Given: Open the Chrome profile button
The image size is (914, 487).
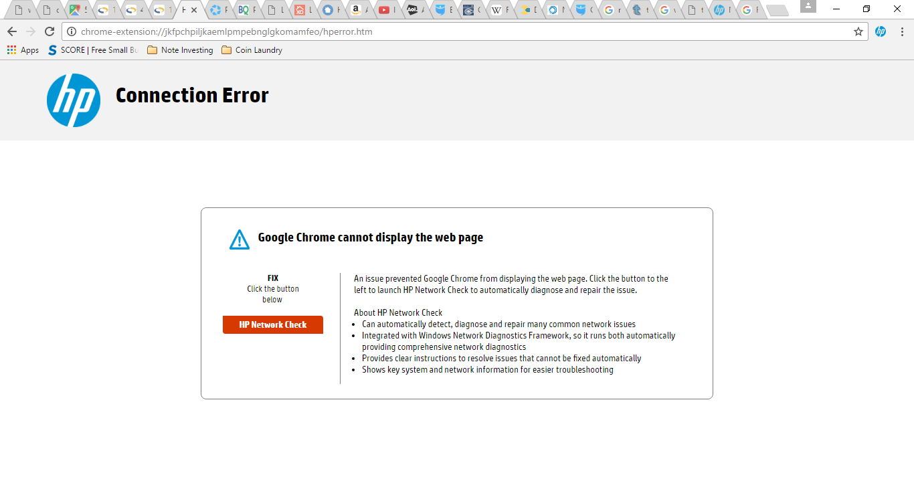Looking at the screenshot, I should (x=808, y=7).
